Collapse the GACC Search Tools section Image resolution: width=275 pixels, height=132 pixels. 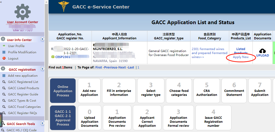click(42, 123)
